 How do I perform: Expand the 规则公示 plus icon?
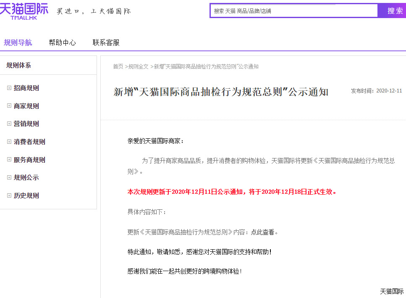9,177
